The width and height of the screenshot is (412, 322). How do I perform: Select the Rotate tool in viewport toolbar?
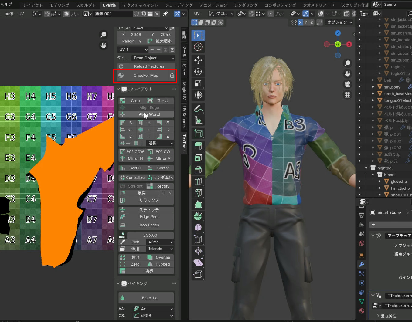point(198,72)
